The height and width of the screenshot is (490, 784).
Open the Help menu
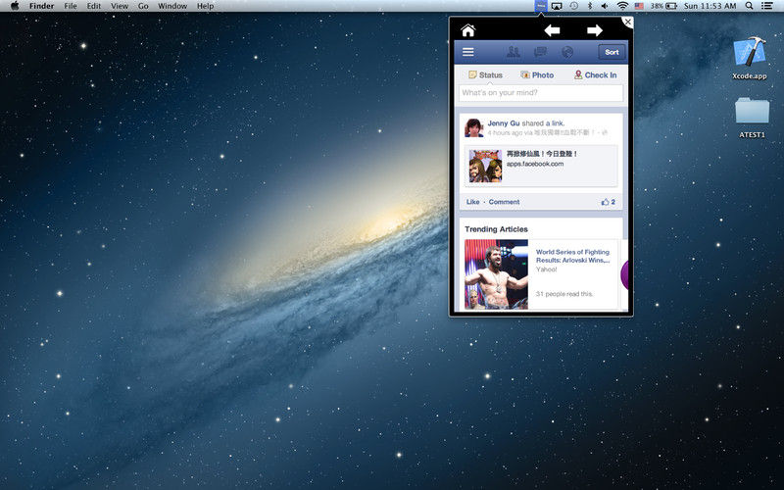pyautogui.click(x=205, y=6)
